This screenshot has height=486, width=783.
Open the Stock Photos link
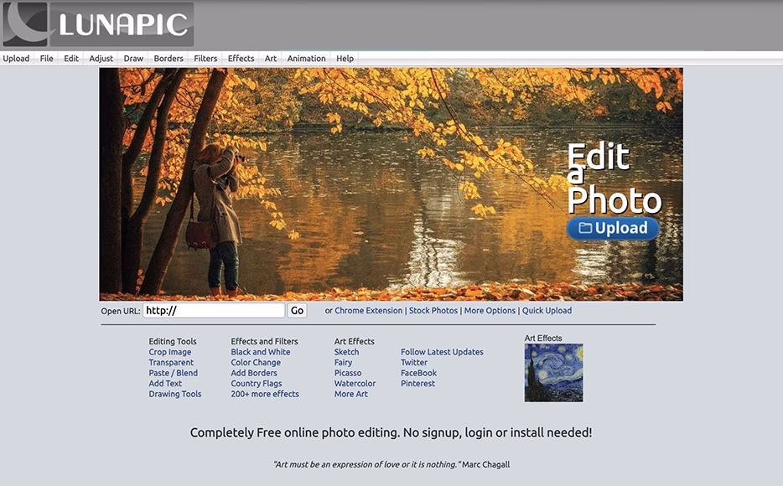tap(433, 311)
